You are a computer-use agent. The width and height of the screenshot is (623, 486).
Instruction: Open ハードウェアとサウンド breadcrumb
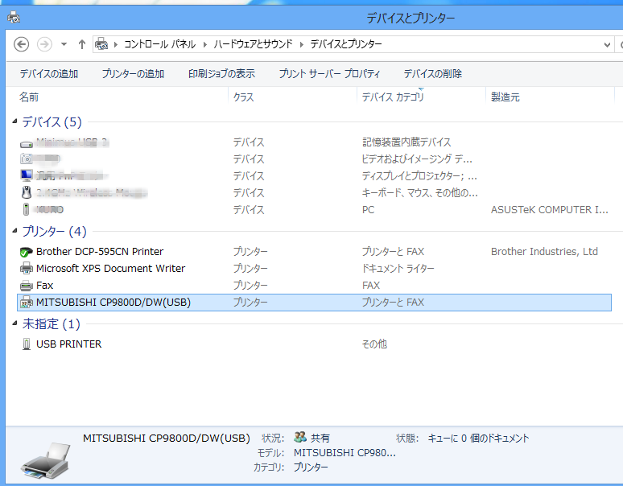[x=253, y=43]
